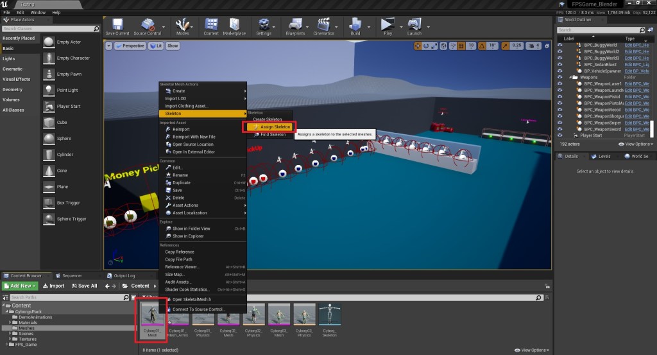Click the Save Current toolbar icon

point(117,25)
